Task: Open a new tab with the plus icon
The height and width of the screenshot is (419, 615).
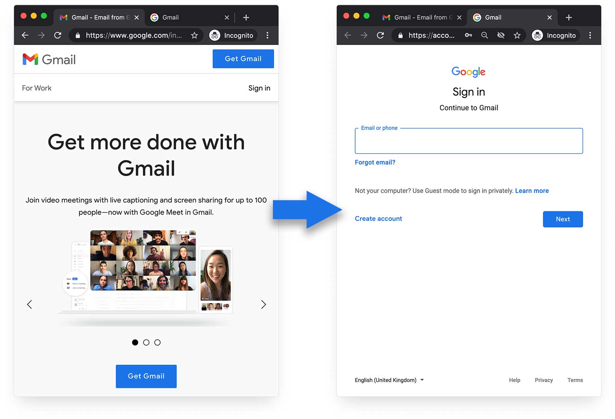Action: (x=568, y=17)
